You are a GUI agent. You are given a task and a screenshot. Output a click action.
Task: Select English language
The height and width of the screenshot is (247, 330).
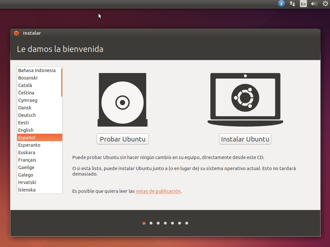(x=39, y=130)
